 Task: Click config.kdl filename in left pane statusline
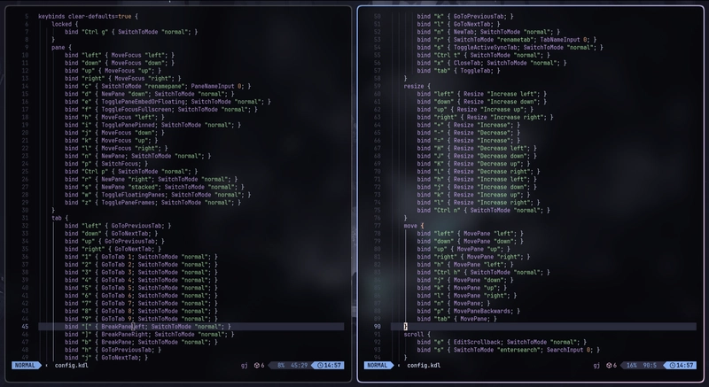point(72,366)
